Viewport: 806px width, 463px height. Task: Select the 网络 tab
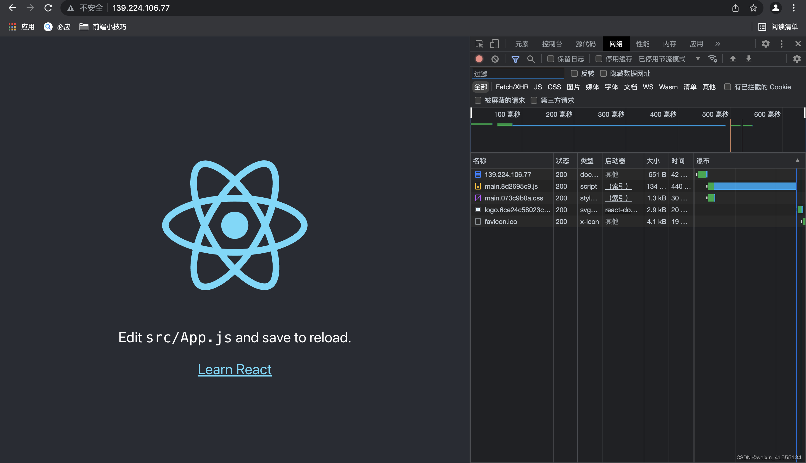616,44
